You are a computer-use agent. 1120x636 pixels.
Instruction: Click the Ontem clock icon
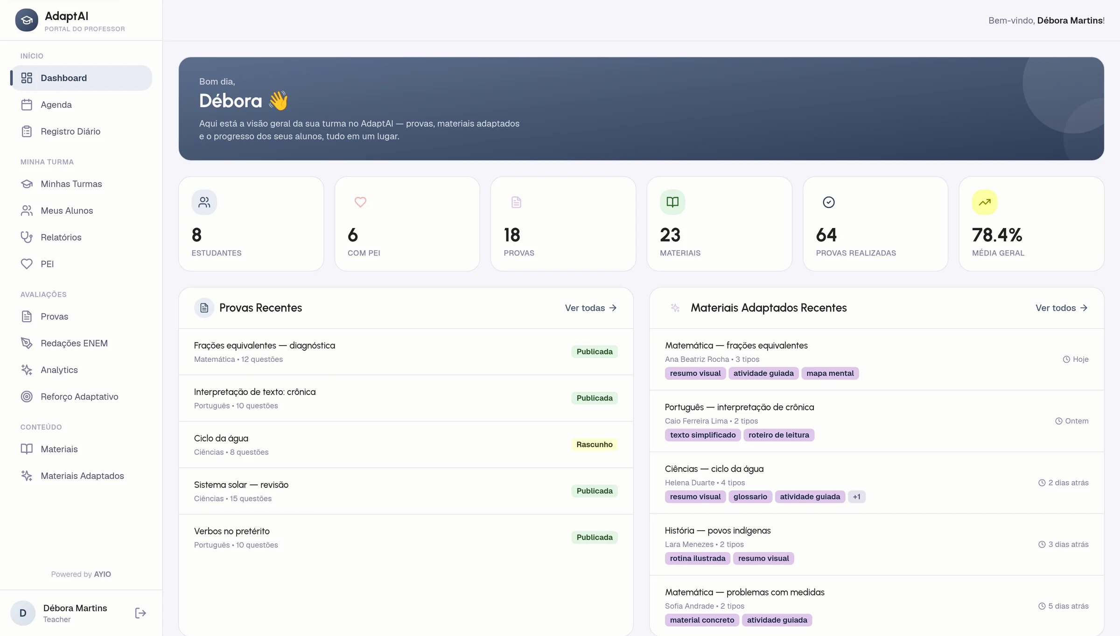tap(1059, 421)
